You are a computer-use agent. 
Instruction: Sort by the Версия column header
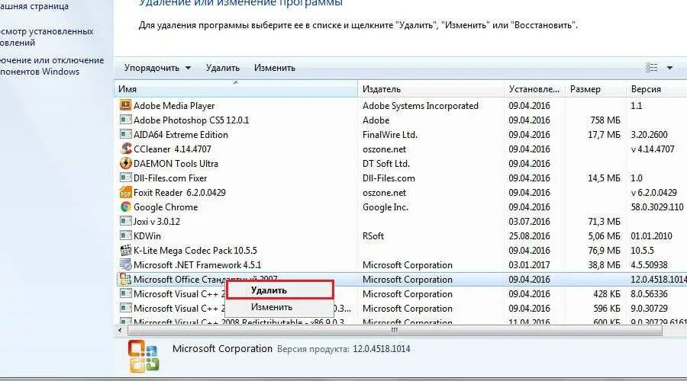[656, 89]
